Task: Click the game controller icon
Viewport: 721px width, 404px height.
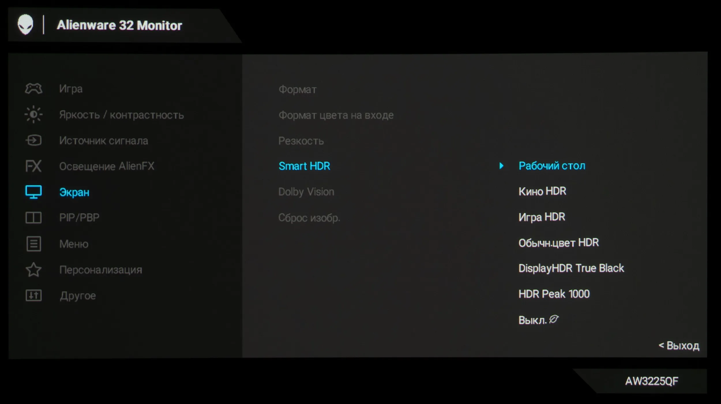Action: (33, 89)
